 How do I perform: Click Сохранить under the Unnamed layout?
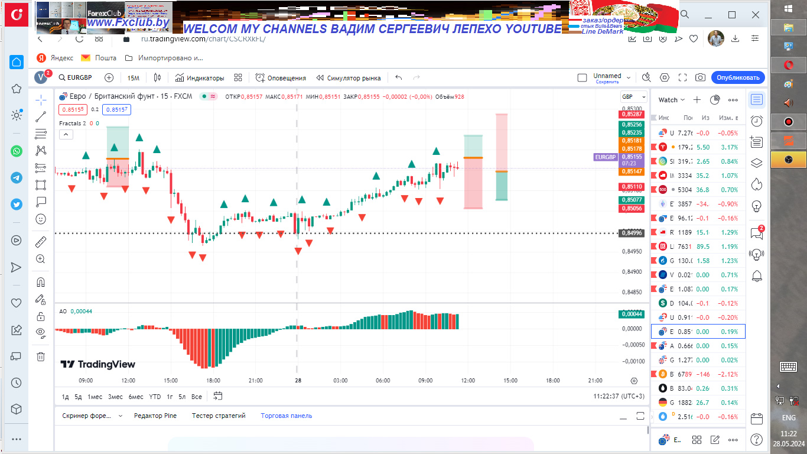607,82
